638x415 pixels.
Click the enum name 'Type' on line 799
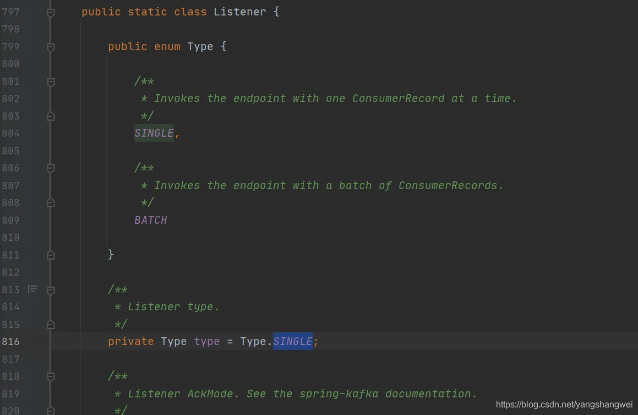pyautogui.click(x=200, y=46)
